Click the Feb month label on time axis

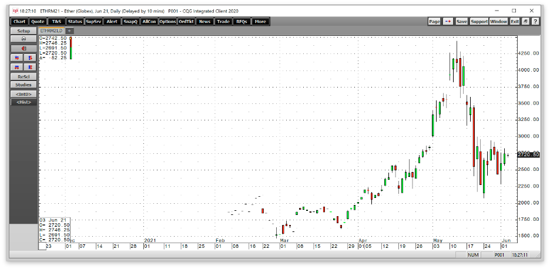click(x=220, y=241)
